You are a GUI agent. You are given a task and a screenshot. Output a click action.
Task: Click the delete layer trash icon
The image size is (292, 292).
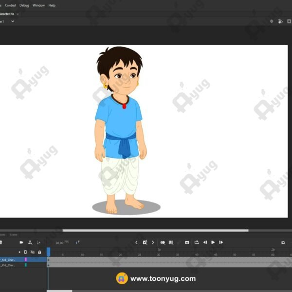pyautogui.click(x=1, y=242)
